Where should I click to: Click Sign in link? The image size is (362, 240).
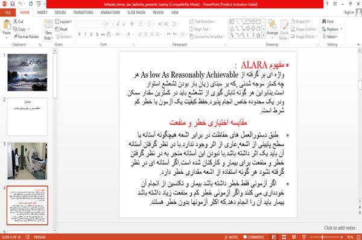[x=349, y=13]
